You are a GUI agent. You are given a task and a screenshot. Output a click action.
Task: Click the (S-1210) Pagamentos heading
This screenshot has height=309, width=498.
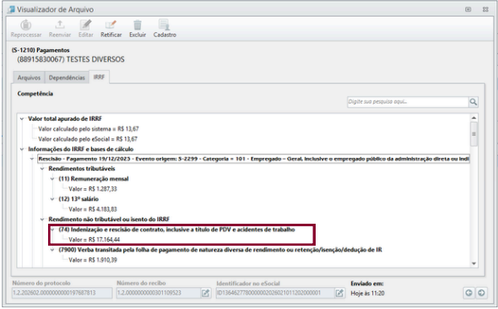41,50
